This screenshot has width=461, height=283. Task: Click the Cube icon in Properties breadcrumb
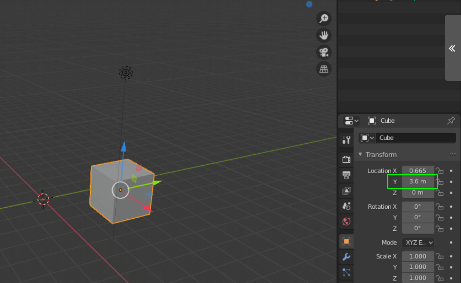point(372,121)
